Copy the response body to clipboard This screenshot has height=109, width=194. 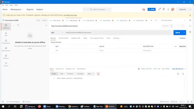tap(178, 74)
